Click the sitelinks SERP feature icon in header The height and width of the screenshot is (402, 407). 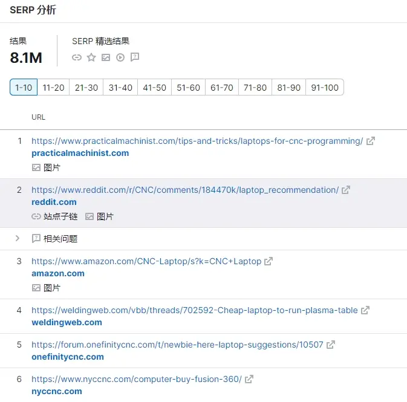(77, 57)
